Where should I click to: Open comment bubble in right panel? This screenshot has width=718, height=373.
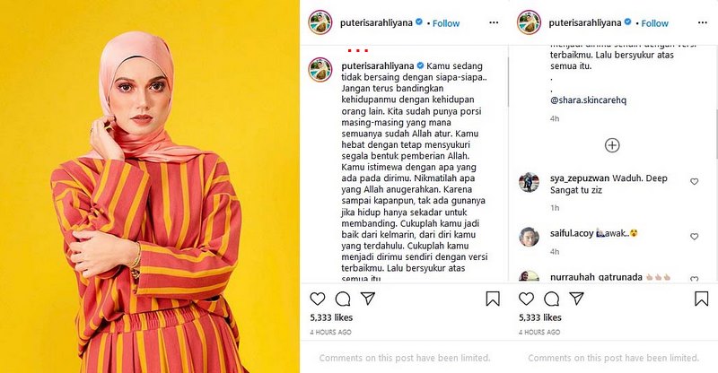(551, 299)
